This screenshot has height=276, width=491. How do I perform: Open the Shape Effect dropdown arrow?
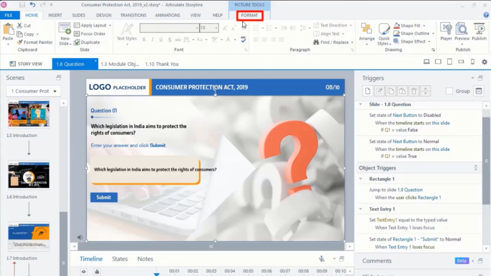(x=429, y=42)
